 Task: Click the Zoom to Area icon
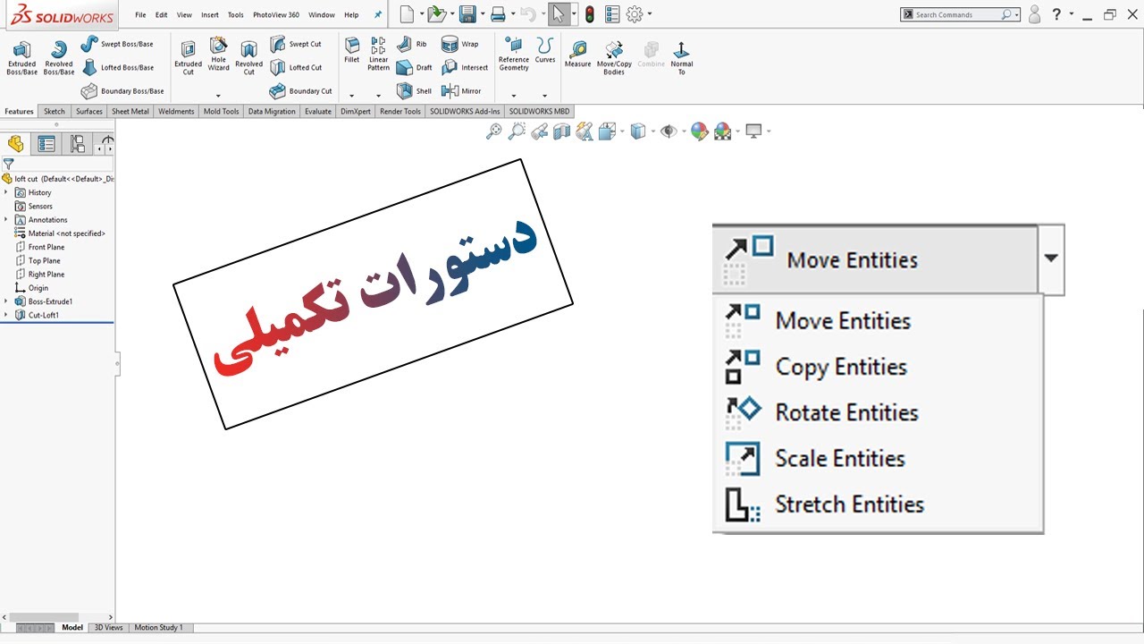pyautogui.click(x=517, y=131)
